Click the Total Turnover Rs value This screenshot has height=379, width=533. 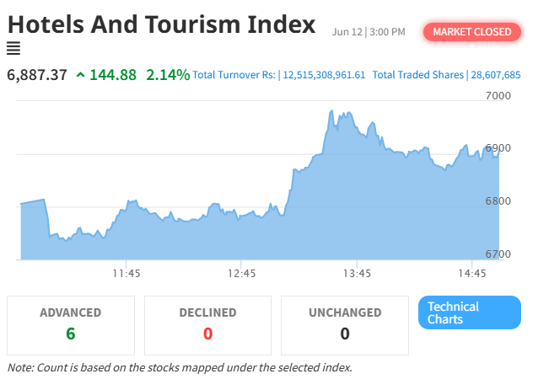tap(324, 75)
